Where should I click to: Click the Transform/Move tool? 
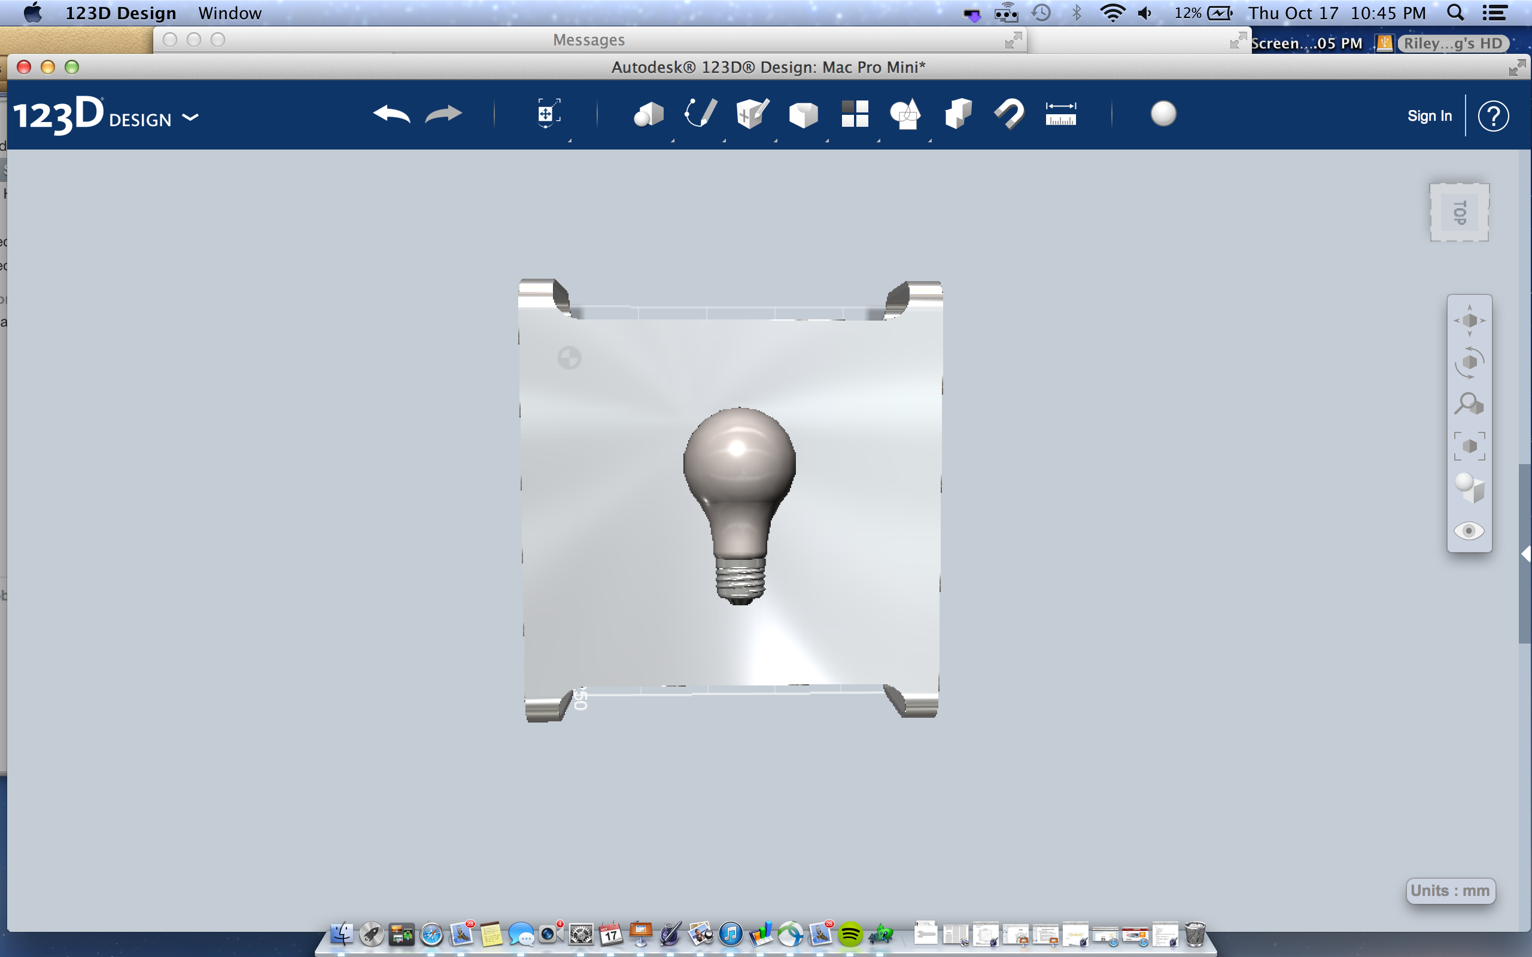(546, 114)
